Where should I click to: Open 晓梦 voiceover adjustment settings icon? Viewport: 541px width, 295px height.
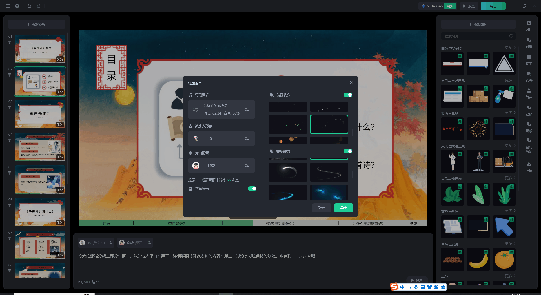tap(247, 166)
